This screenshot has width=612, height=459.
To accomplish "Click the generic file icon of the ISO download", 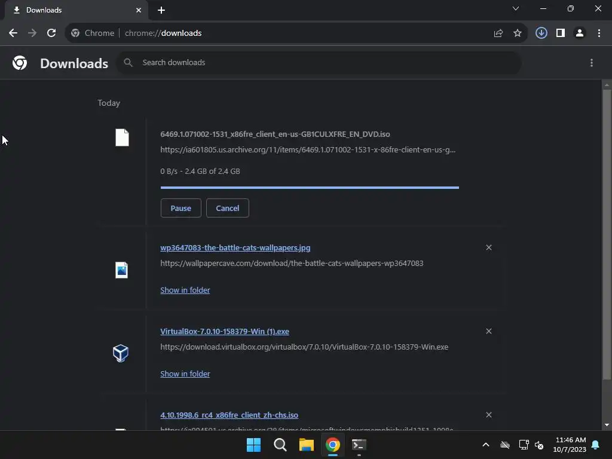I will pyautogui.click(x=122, y=137).
